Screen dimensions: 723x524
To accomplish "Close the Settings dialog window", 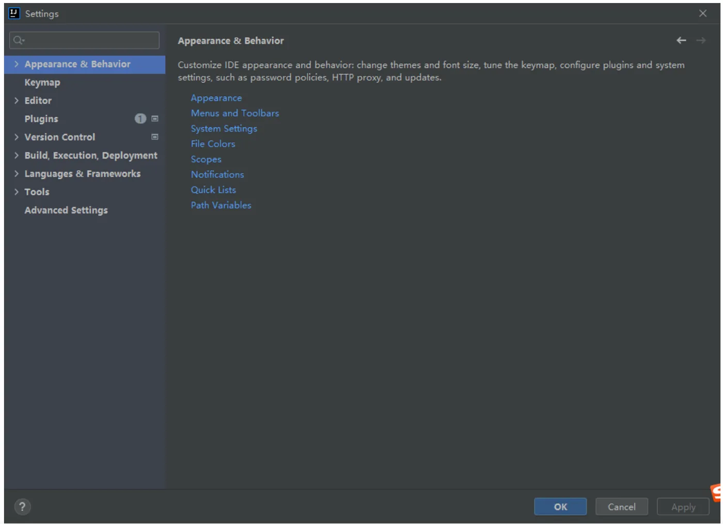I will pos(703,13).
